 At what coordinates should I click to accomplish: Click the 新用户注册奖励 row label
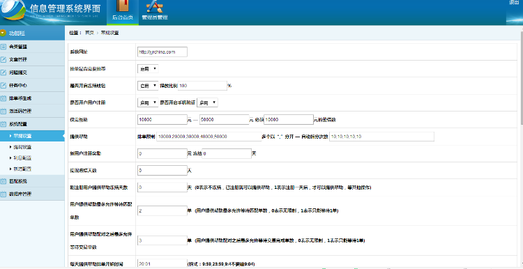pos(85,154)
